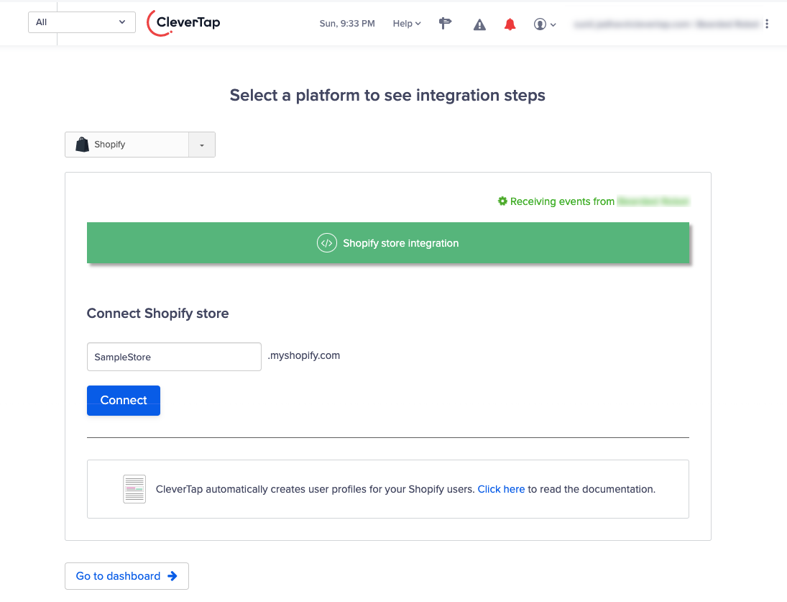
Task: Click the Go to dashboard button
Action: point(126,576)
